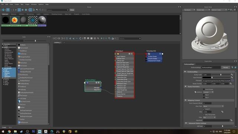Viewport: 238px width, 134px height.
Task: Click icon size slider in Create panel
Action: [35, 41]
